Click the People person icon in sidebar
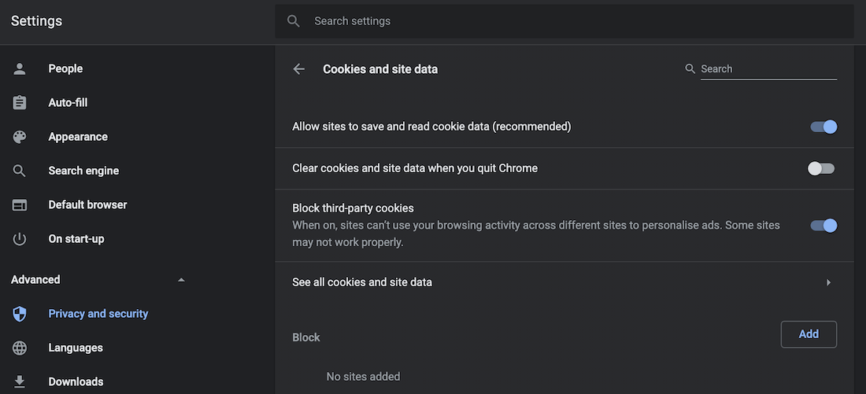Viewport: 866px width, 394px height. (20, 69)
